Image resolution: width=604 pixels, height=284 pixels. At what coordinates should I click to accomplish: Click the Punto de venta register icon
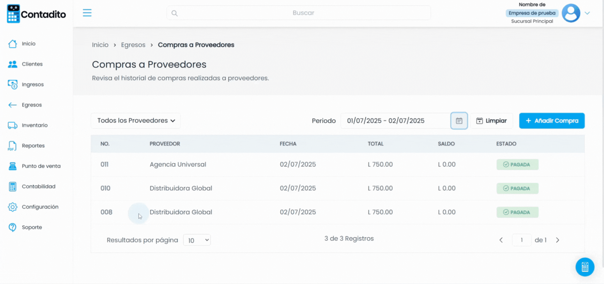[12, 166]
